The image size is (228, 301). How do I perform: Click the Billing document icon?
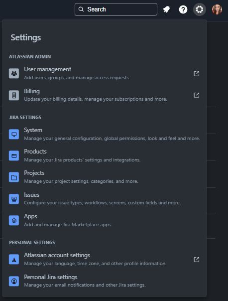tap(14, 95)
